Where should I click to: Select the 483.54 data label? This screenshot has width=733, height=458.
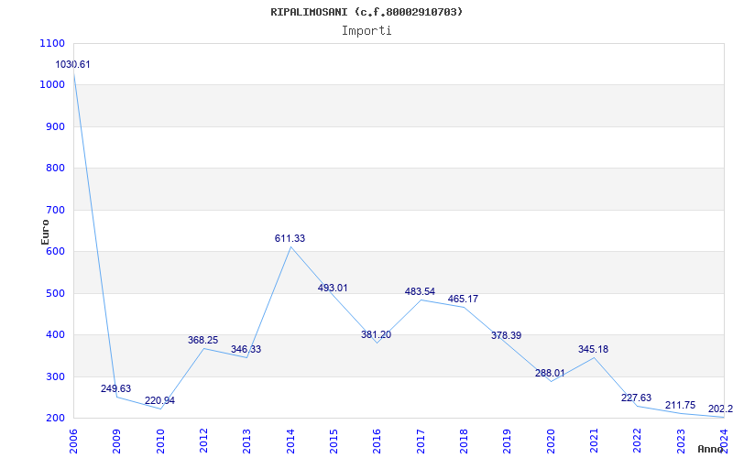pyautogui.click(x=420, y=291)
